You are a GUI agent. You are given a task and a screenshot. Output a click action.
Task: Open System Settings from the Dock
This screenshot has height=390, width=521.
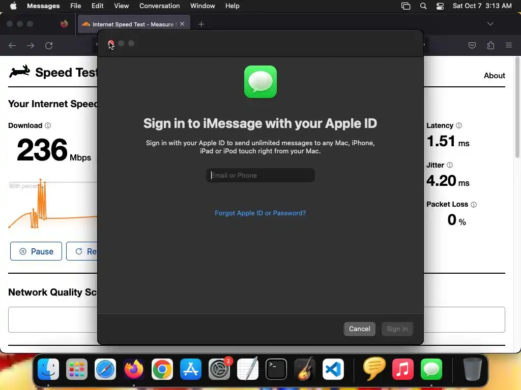tap(219, 369)
